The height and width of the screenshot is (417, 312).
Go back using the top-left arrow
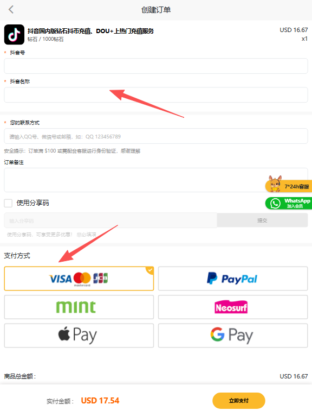(x=11, y=10)
